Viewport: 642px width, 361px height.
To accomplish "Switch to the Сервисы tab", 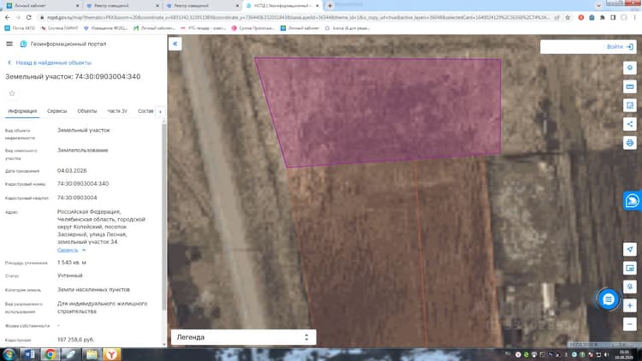I will click(56, 111).
